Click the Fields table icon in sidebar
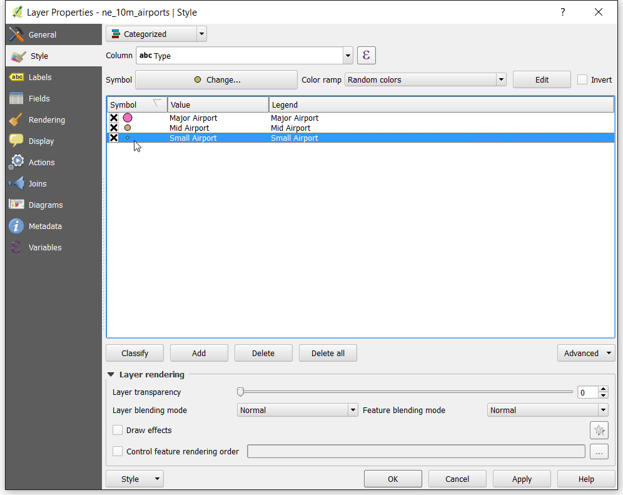This screenshot has width=623, height=495. pos(16,98)
